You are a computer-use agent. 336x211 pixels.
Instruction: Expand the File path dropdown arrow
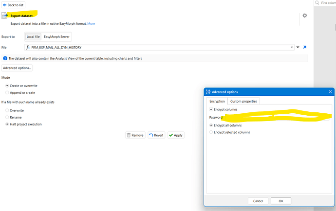(298, 47)
